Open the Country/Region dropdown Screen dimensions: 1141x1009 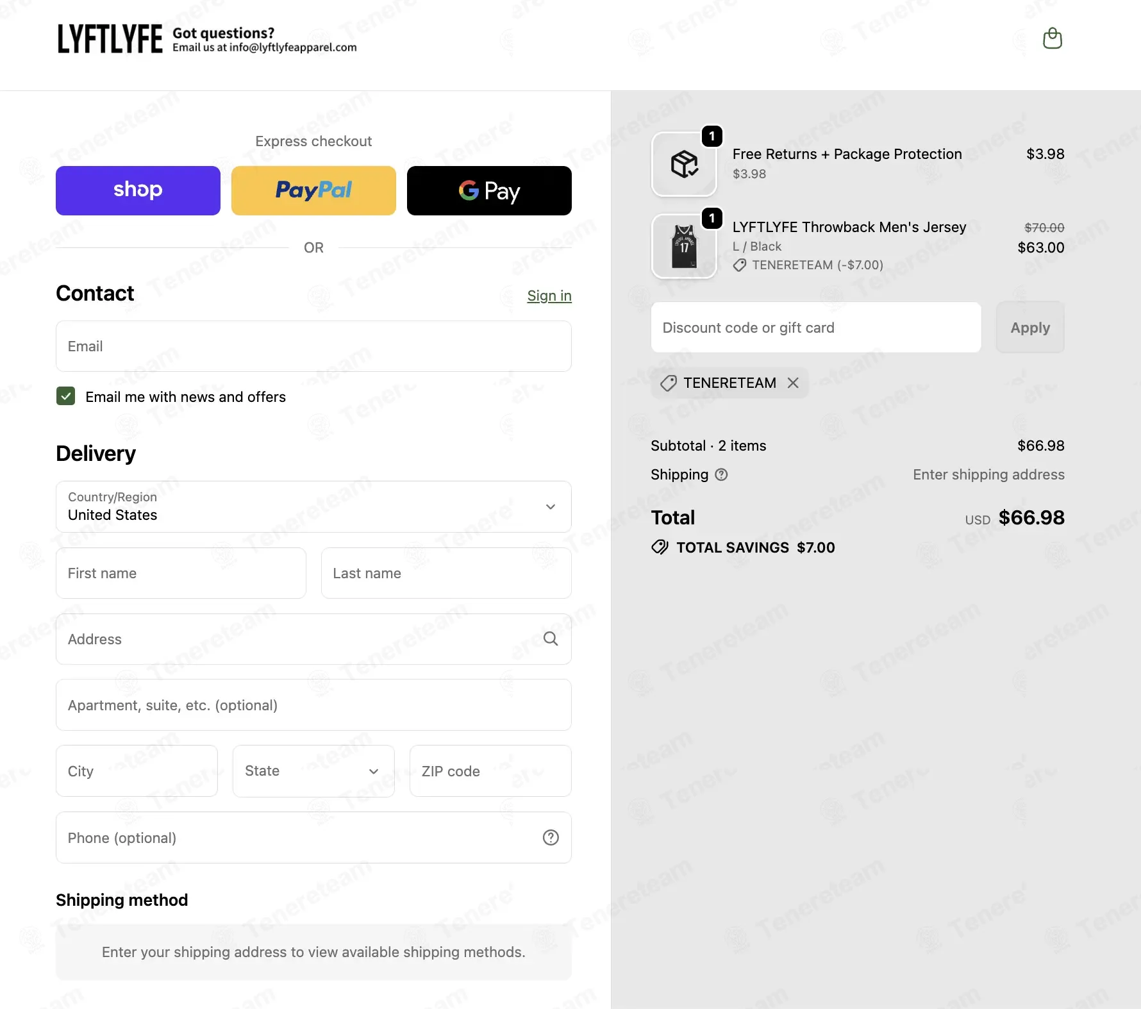point(313,506)
